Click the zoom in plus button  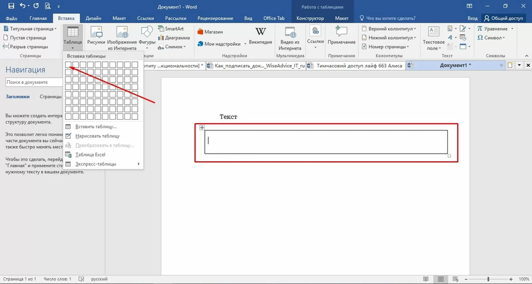[511, 279]
